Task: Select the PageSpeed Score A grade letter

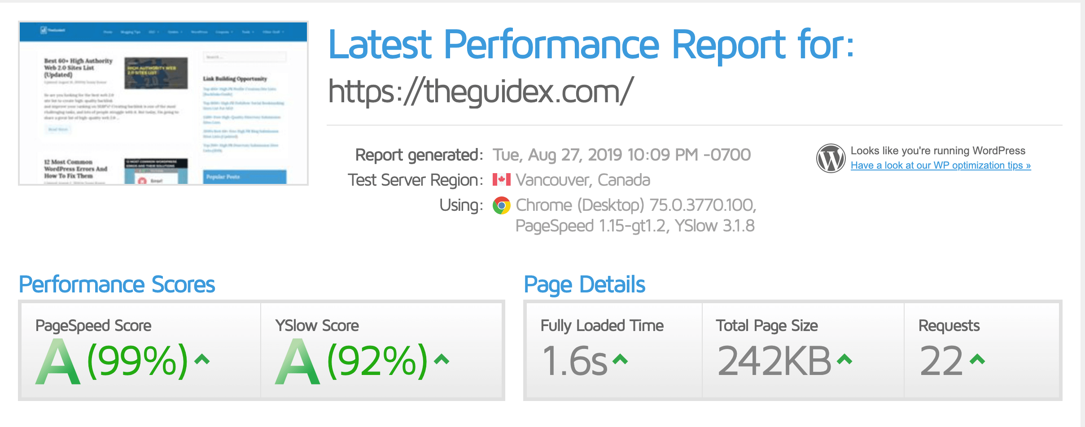Action: [x=58, y=362]
